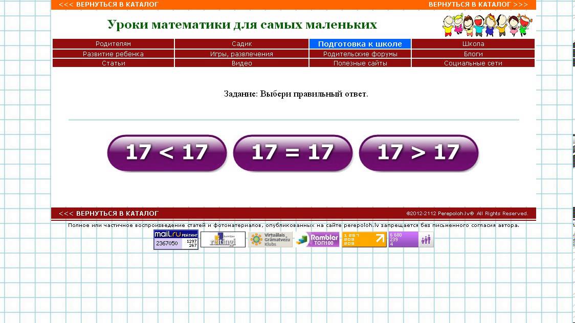The width and height of the screenshot is (575, 323).
Task: Choose the answer '17 = 17'
Action: click(293, 153)
